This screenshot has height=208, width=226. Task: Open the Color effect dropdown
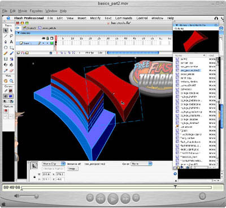pos(141,164)
